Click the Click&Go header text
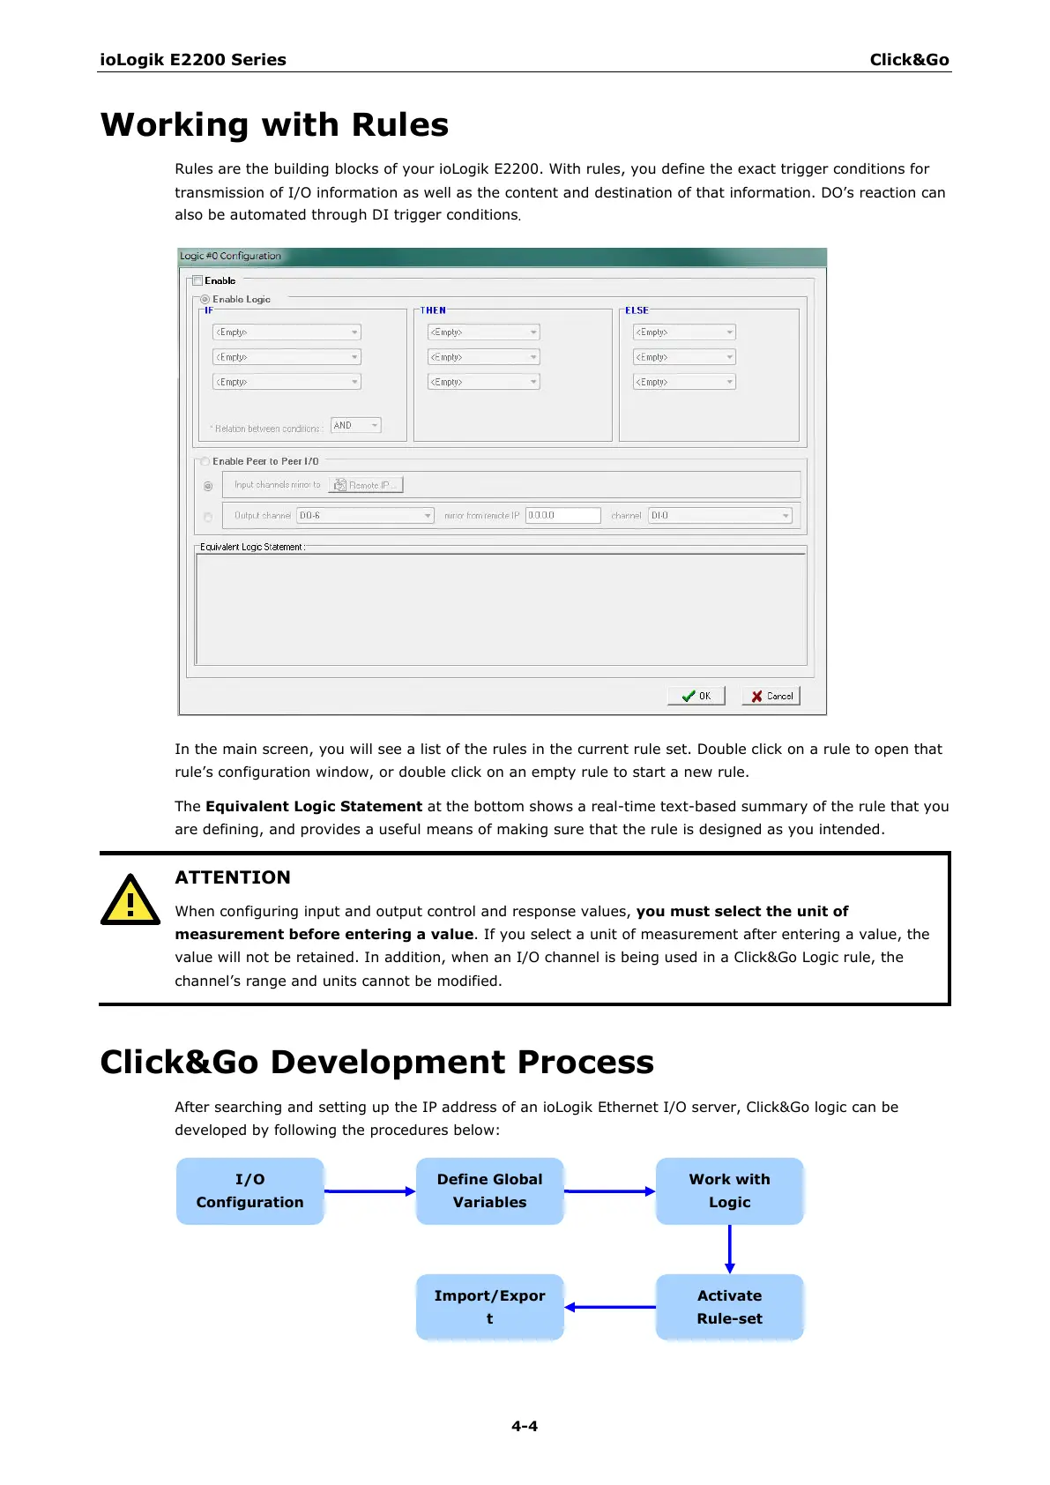Image resolution: width=1050 pixels, height=1485 pixels. coord(910,60)
